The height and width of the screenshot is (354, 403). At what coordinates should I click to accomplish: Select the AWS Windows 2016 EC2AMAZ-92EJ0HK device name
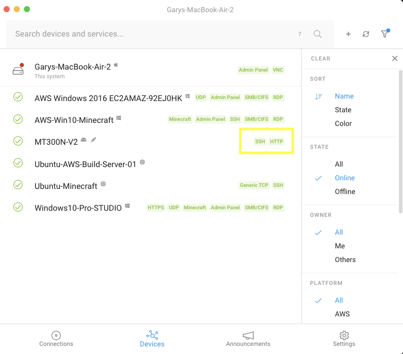coord(108,98)
